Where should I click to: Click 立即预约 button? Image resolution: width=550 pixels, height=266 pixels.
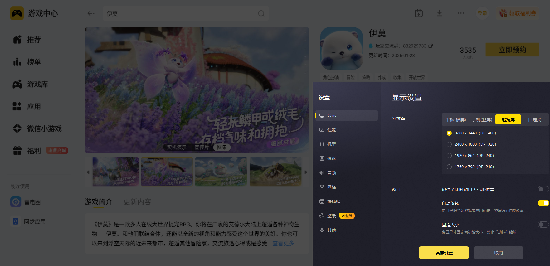pos(512,50)
